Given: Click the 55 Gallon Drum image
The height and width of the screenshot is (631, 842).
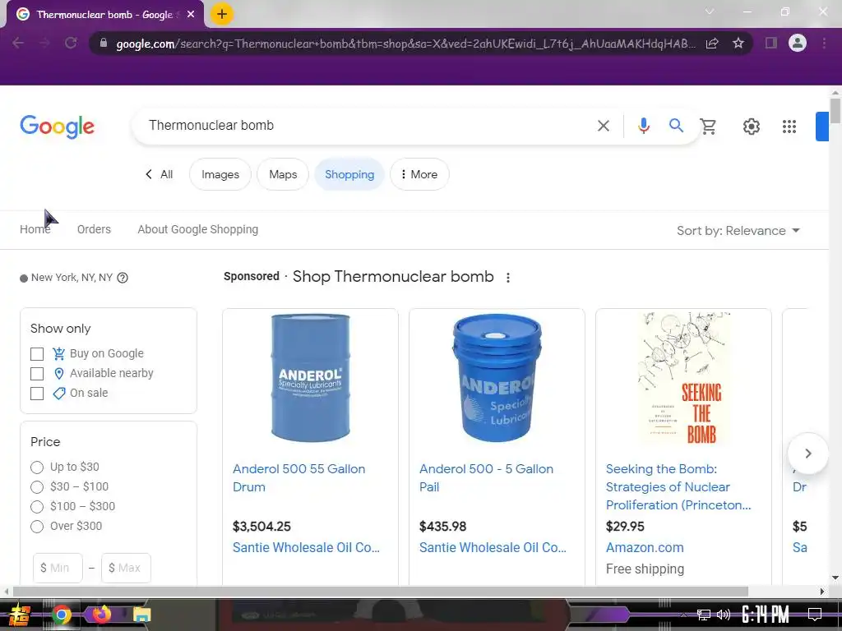Looking at the screenshot, I should click(x=310, y=378).
